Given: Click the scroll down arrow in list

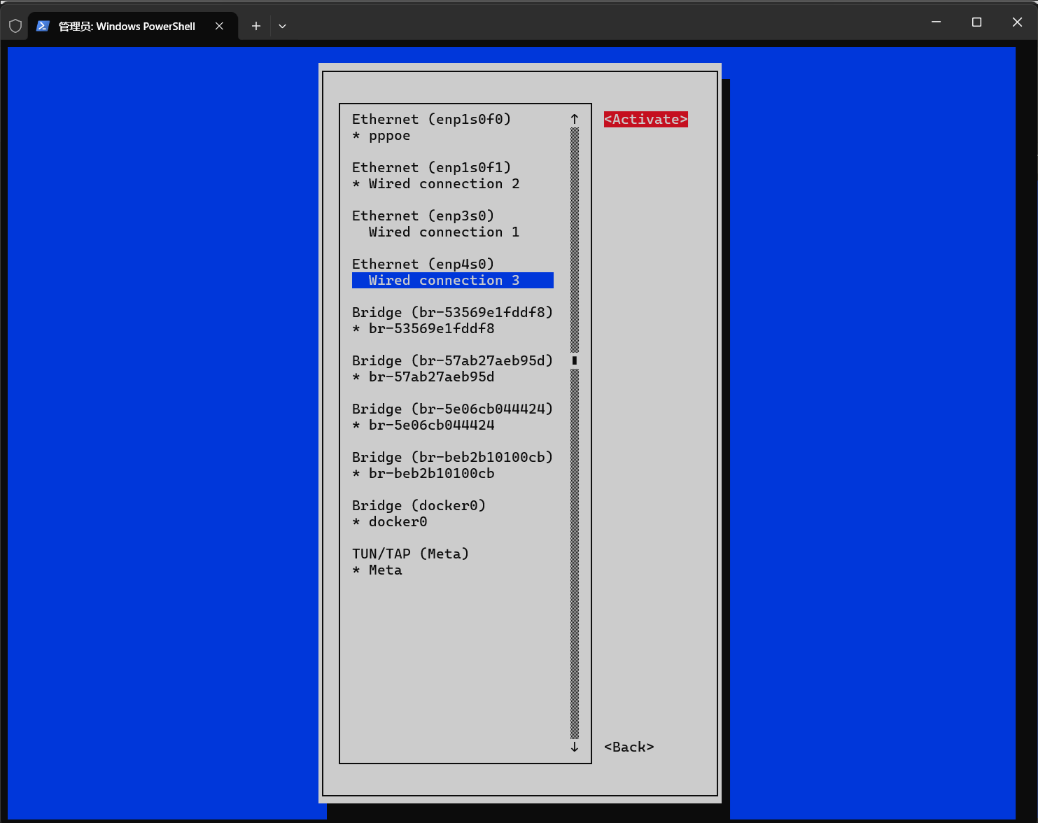Looking at the screenshot, I should 575,747.
